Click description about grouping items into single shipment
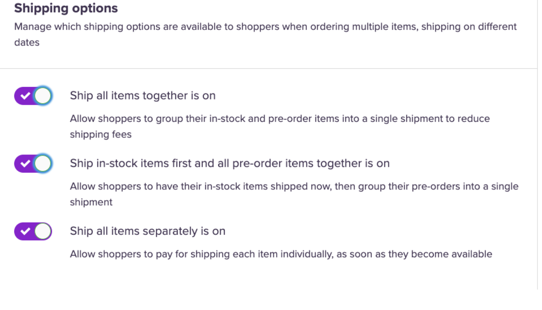Viewport: 542px width, 310px height. 280,119
